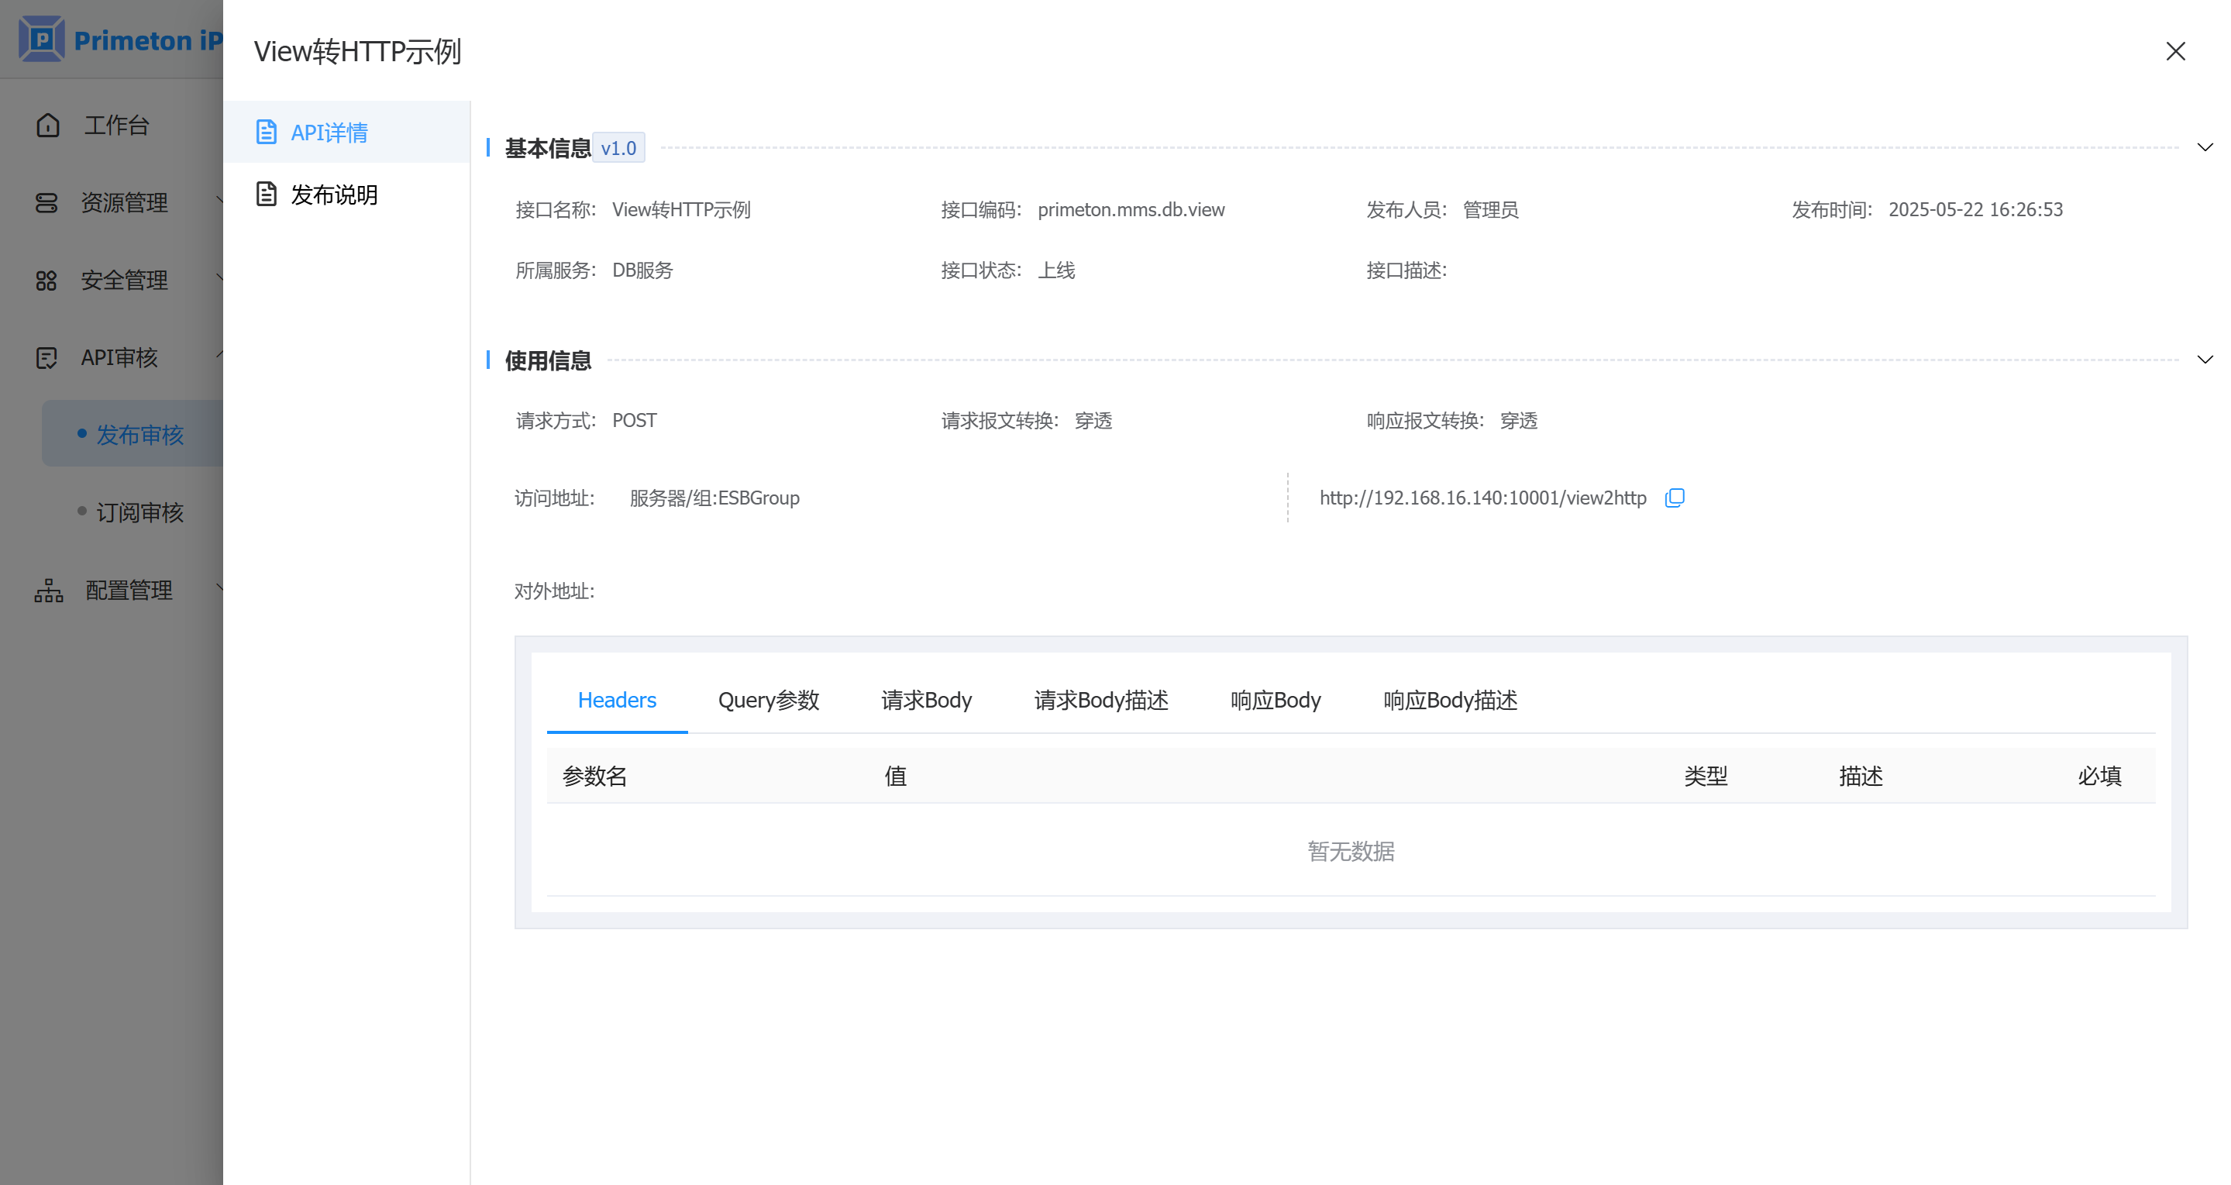Click the 工作台 home icon

[47, 126]
